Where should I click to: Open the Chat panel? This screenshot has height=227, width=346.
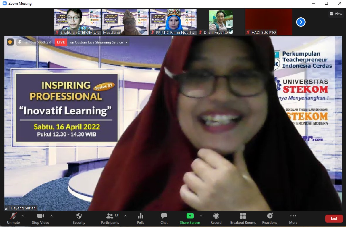tap(164, 218)
